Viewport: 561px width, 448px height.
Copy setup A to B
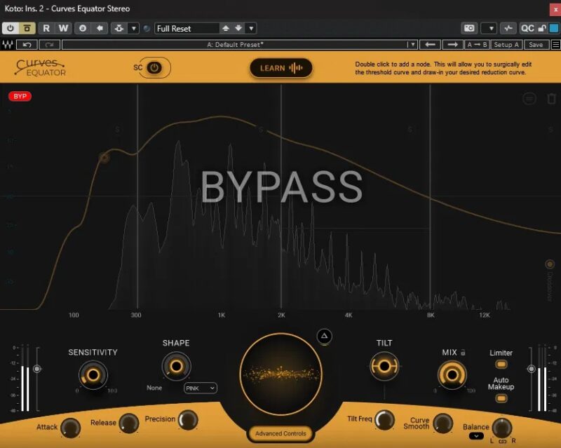point(477,45)
